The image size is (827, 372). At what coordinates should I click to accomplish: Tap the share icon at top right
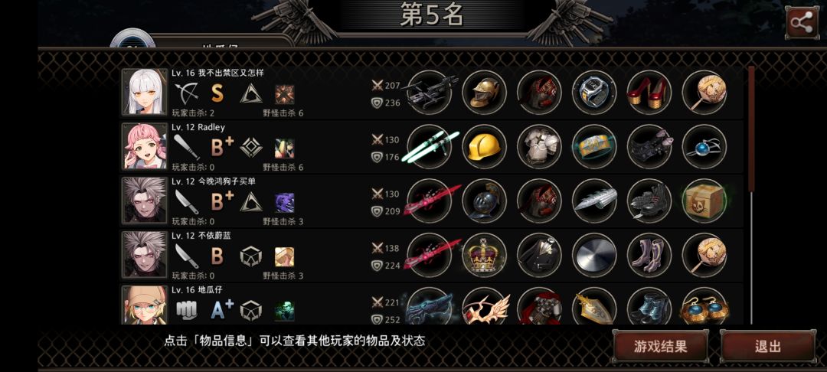pyautogui.click(x=802, y=23)
